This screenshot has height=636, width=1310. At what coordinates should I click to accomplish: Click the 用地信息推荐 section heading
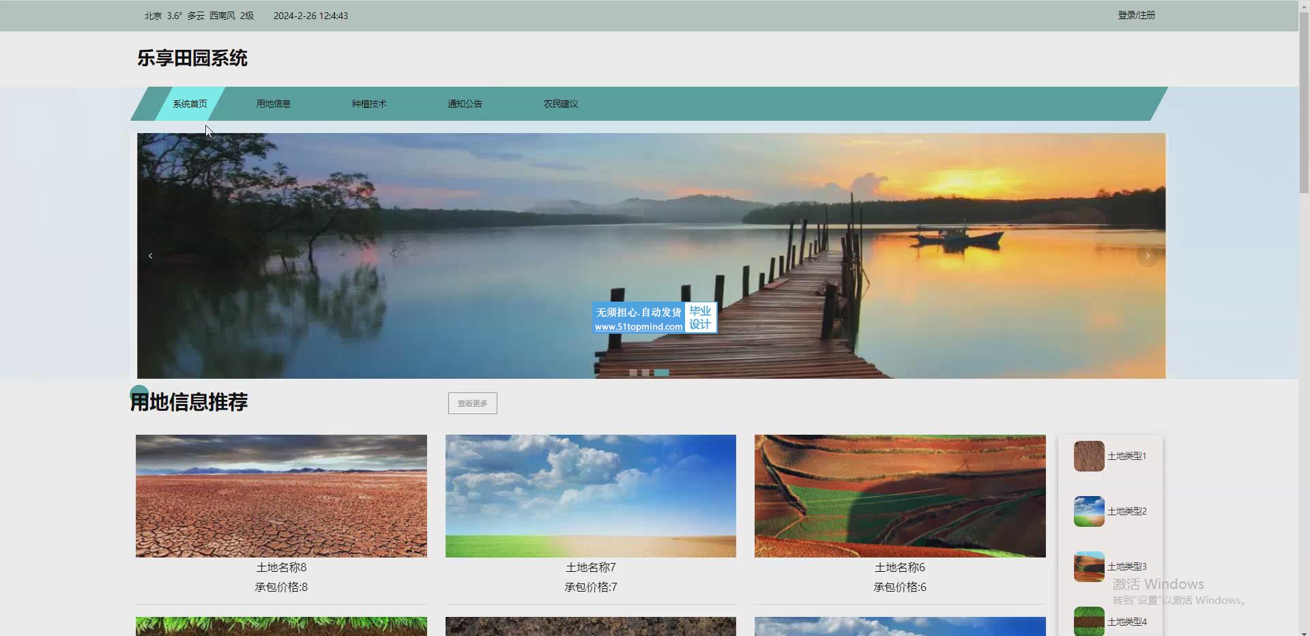[x=189, y=402]
